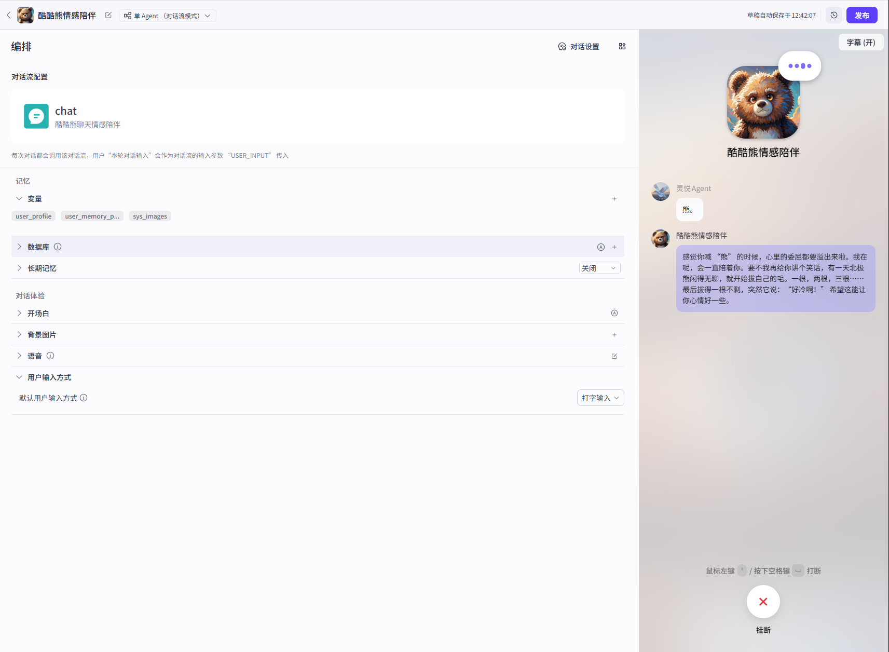The width and height of the screenshot is (889, 652).
Task: Add a new variable with the plus icon
Action: coord(614,199)
